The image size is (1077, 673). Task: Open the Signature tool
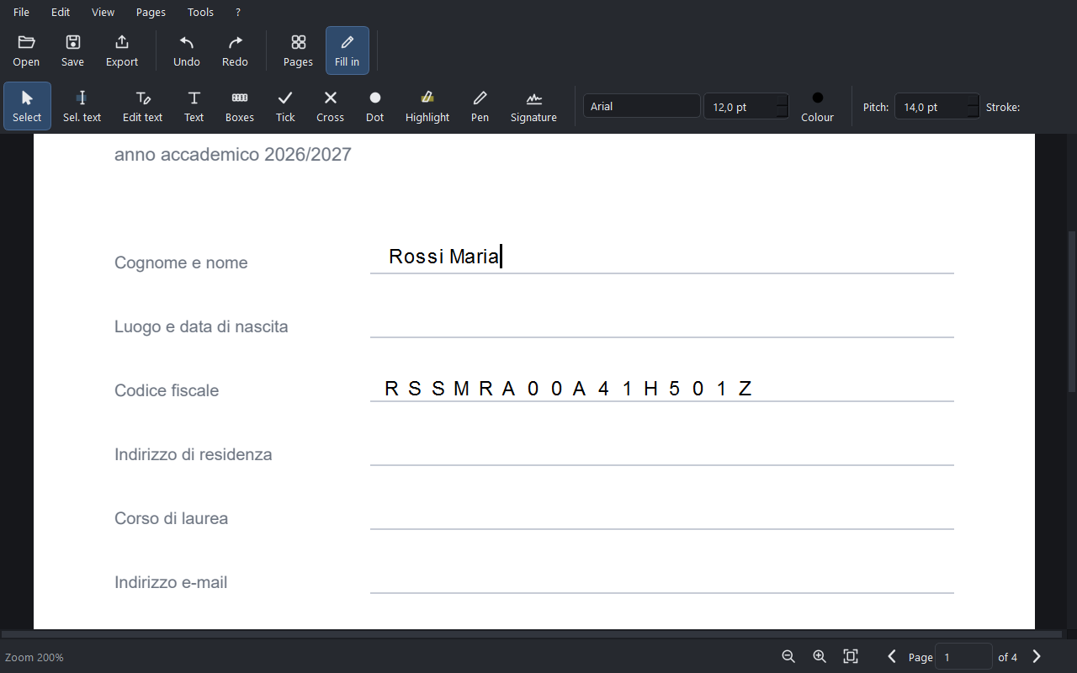533,106
